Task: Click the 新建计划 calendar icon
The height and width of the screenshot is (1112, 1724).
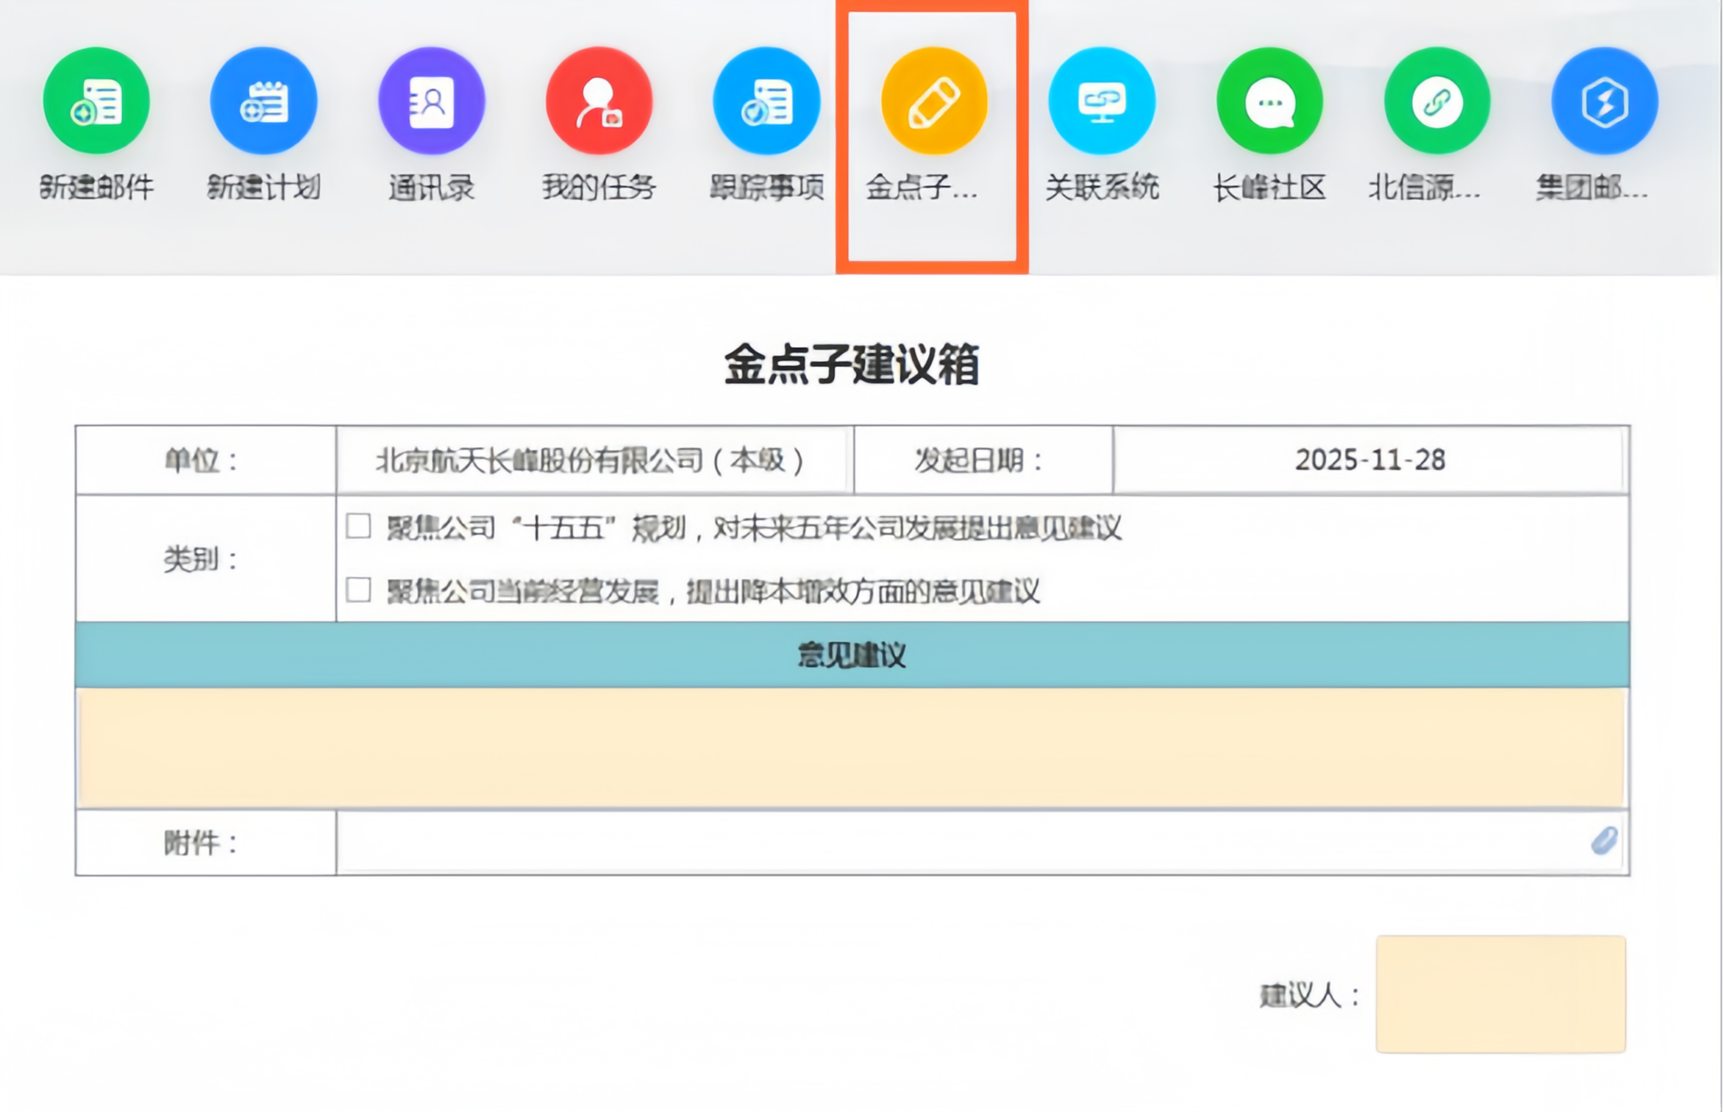Action: pos(263,101)
